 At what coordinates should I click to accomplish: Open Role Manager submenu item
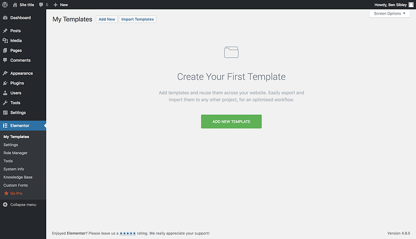(x=16, y=153)
